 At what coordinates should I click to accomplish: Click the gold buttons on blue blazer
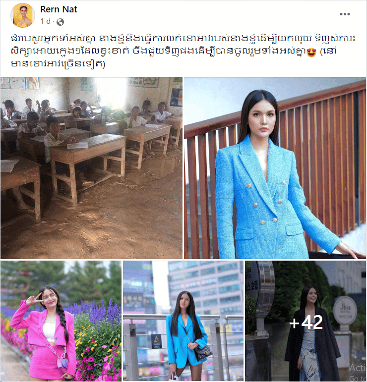click(x=267, y=202)
